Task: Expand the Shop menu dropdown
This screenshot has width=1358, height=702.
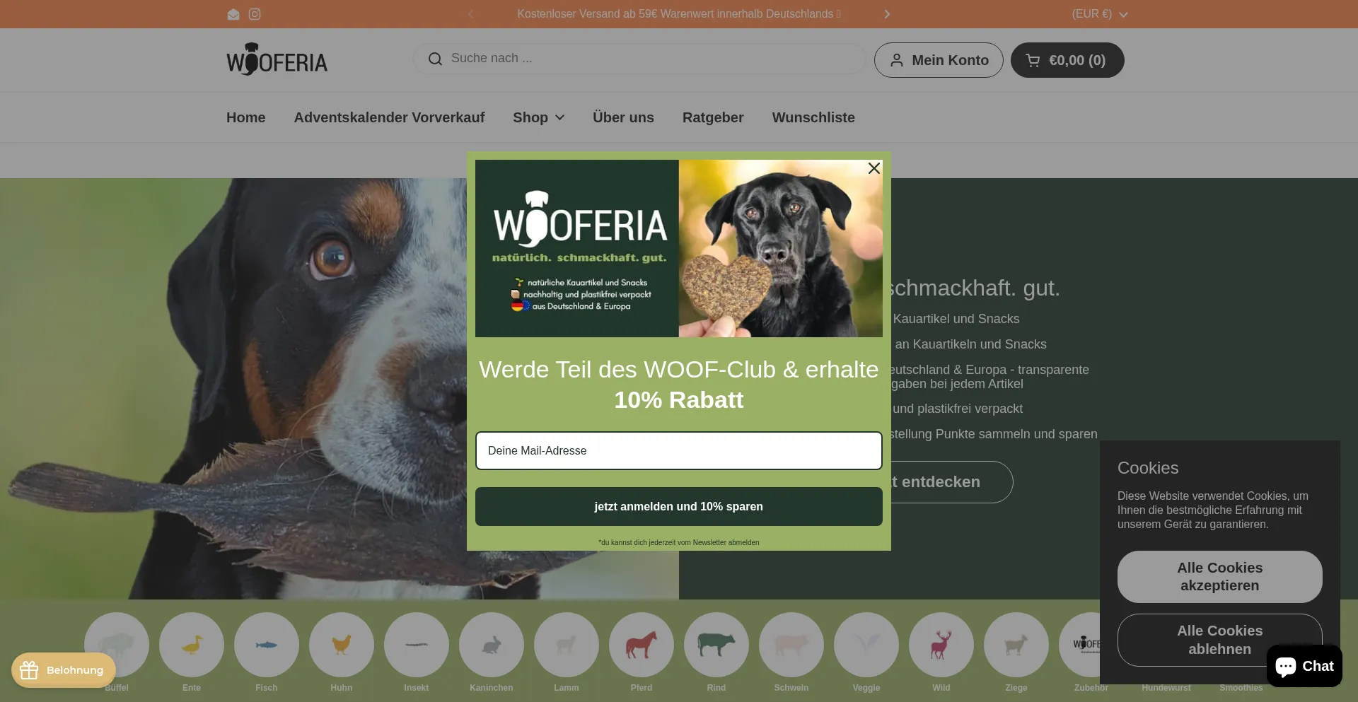Action: pos(538,117)
